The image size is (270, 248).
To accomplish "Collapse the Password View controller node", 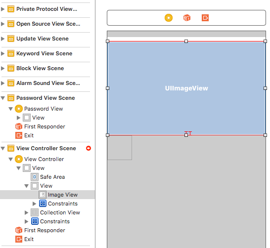I will click(11, 109).
